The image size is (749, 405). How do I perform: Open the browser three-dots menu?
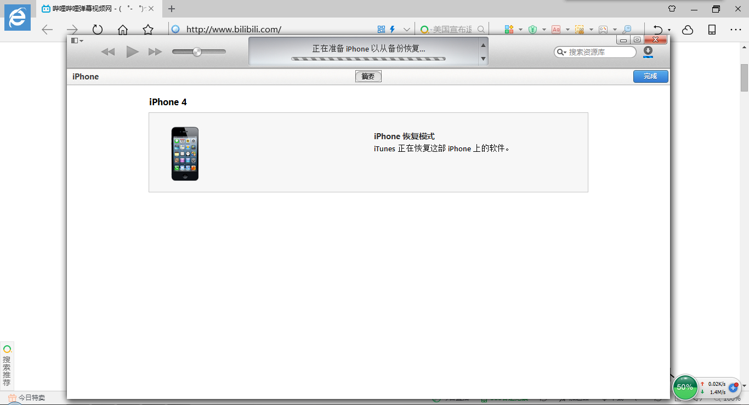736,30
